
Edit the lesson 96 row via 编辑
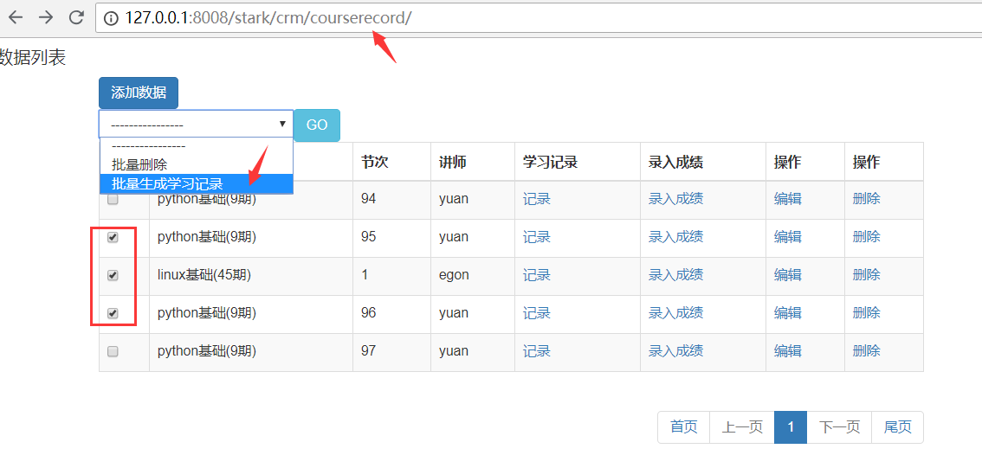(788, 313)
